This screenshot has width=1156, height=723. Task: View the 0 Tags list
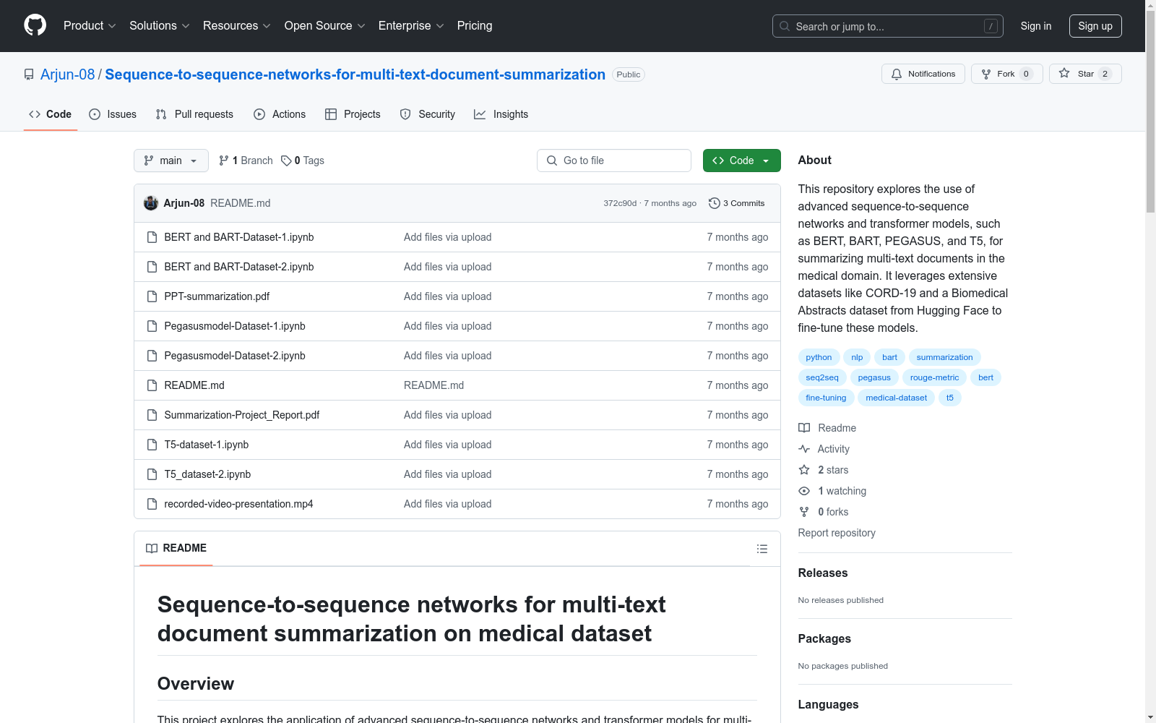303,161
